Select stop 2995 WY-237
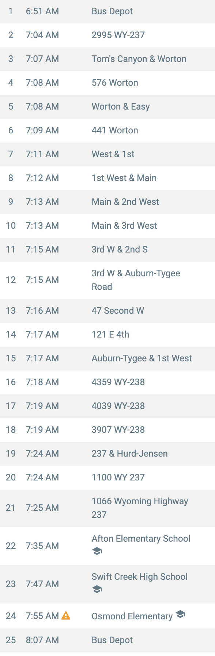The height and width of the screenshot is (656, 215). tap(107, 35)
